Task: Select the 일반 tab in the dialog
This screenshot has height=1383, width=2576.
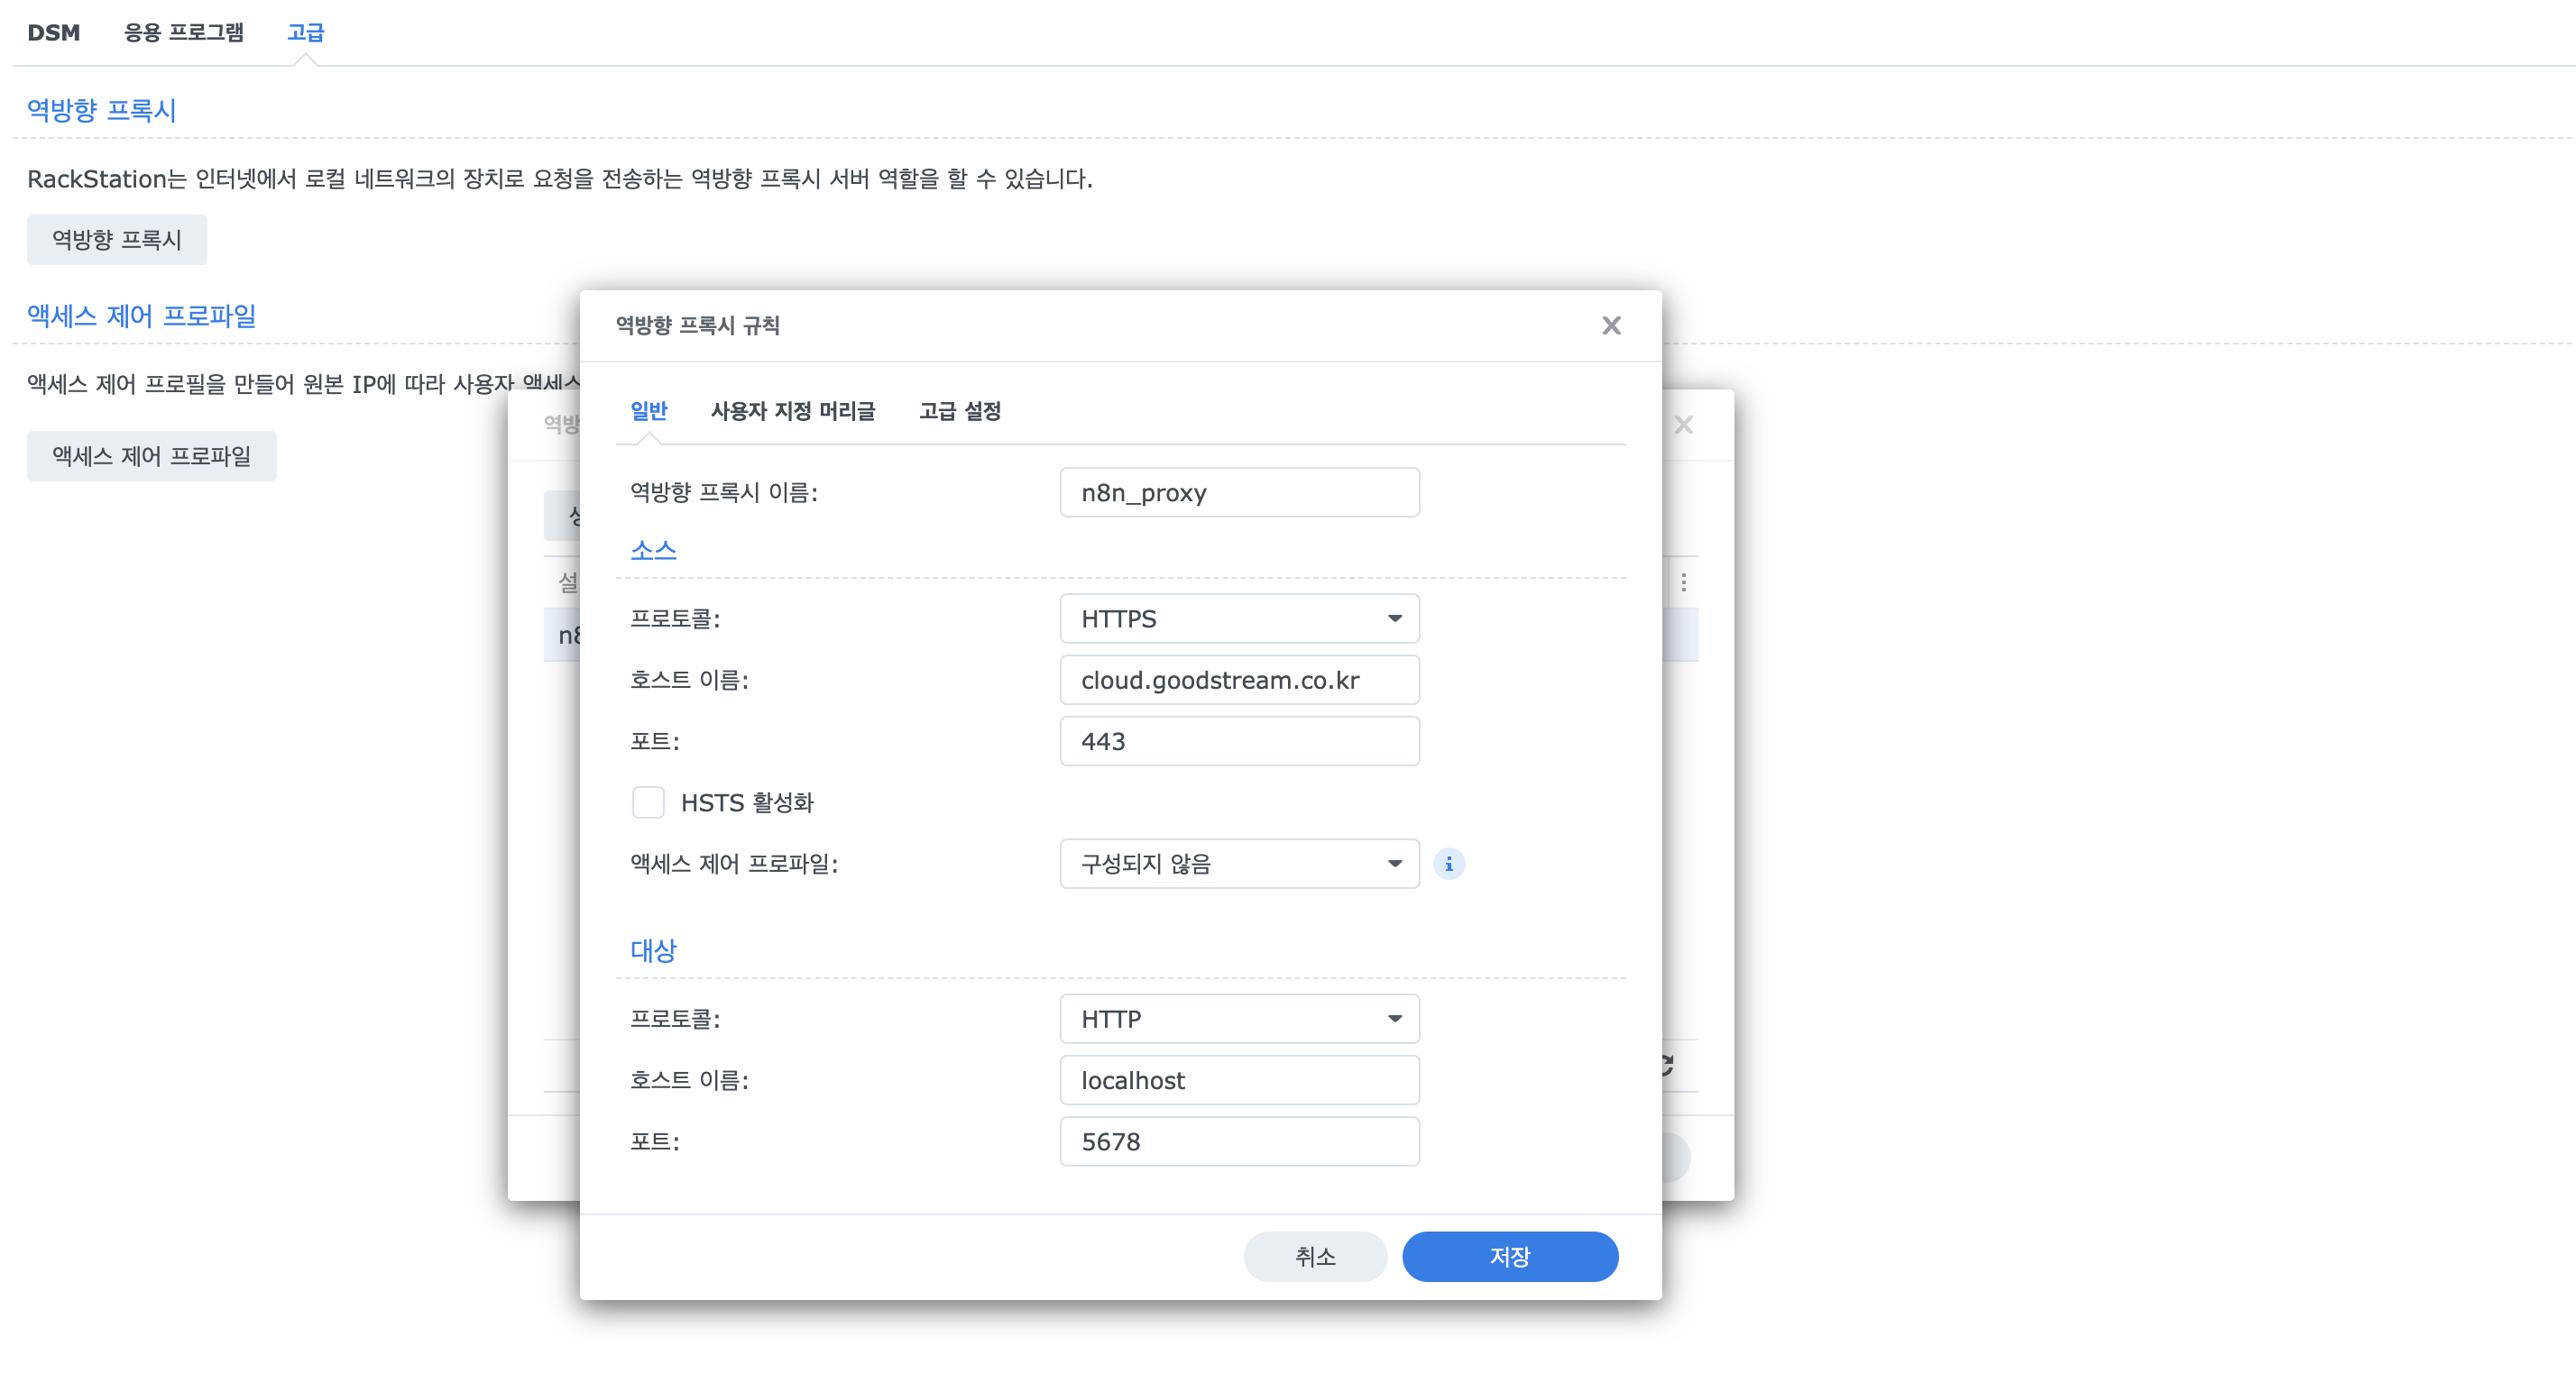Action: [x=648, y=411]
